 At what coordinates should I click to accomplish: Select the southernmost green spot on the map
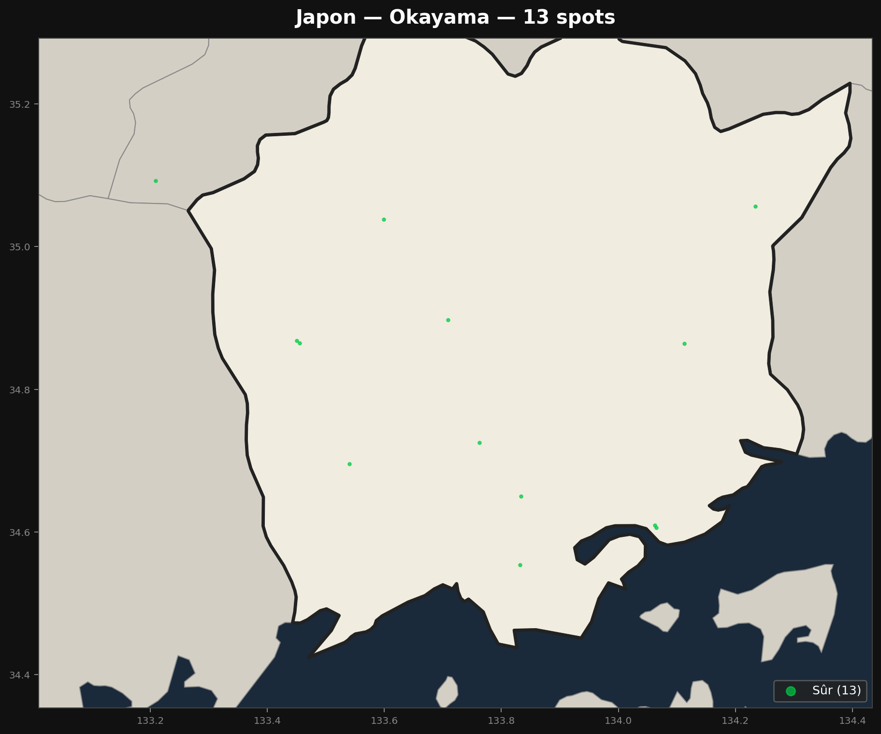click(x=520, y=565)
